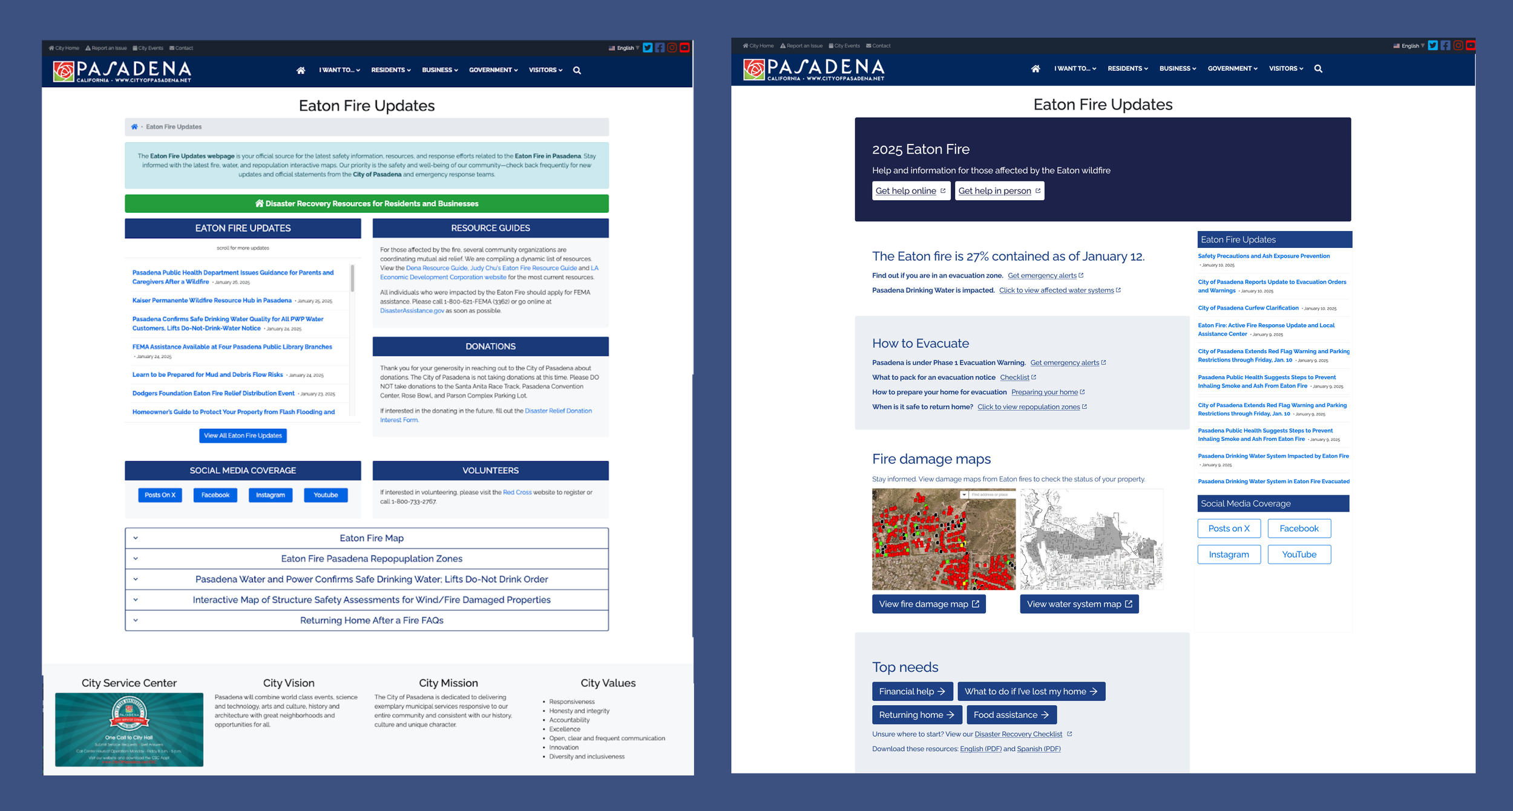Click the View All Eaton Fire Updates button
The height and width of the screenshot is (811, 1513).
pyautogui.click(x=243, y=435)
